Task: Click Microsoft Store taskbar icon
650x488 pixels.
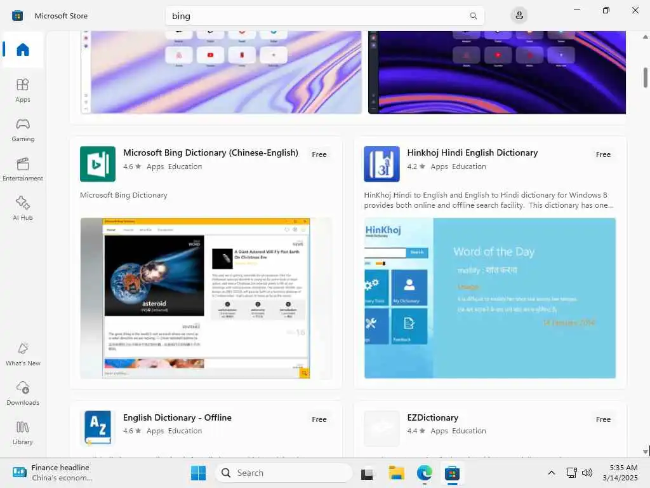Action: [x=452, y=473]
